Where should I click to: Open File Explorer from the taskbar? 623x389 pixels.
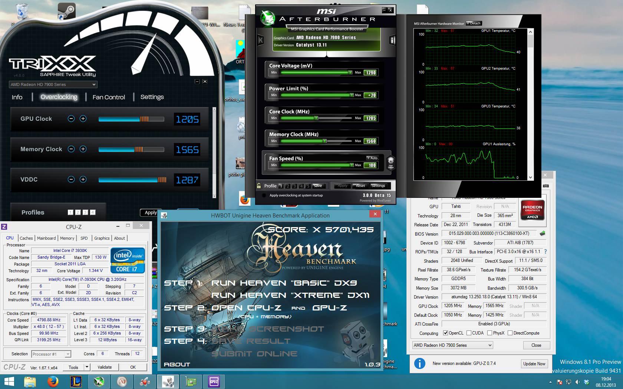click(x=30, y=381)
